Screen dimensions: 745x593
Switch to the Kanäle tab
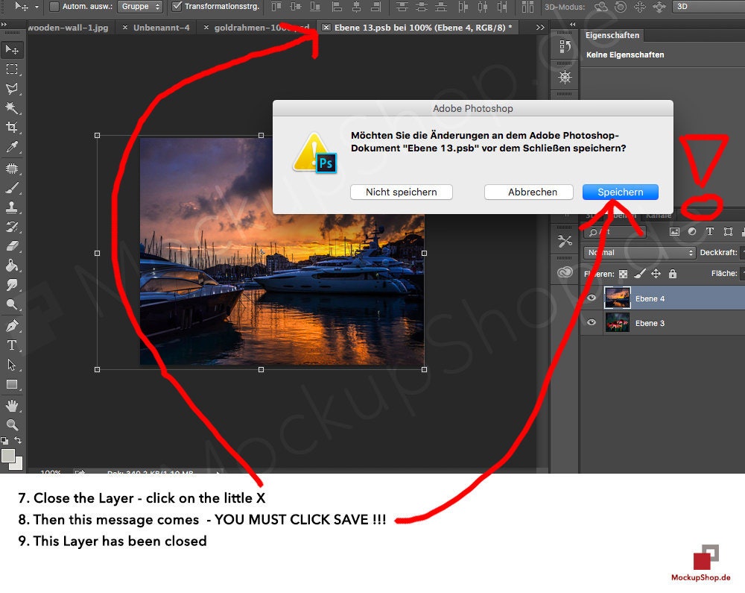click(x=658, y=216)
